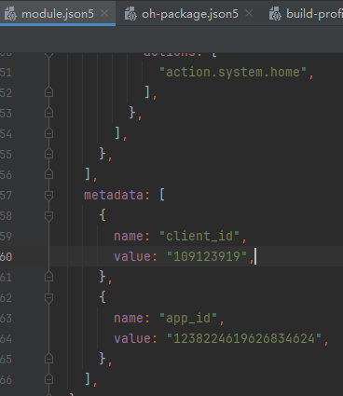The height and width of the screenshot is (396, 343).
Task: Close the module.json5 tab
Action: tap(104, 13)
